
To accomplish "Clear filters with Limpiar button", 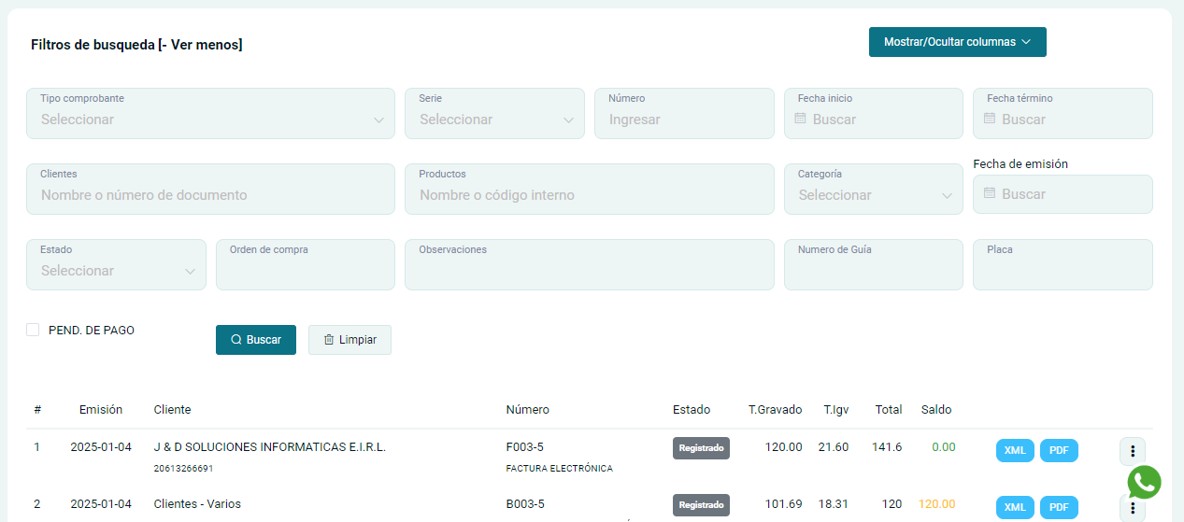I will click(x=349, y=340).
